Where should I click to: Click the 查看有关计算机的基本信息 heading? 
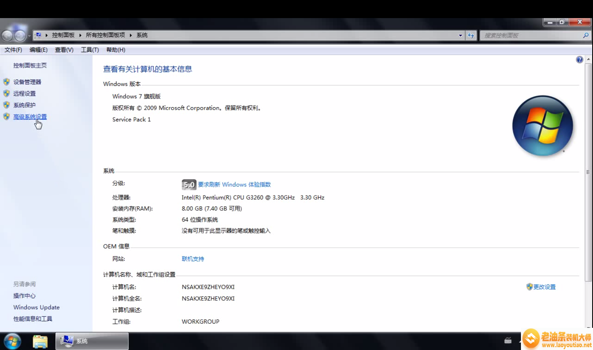(147, 69)
